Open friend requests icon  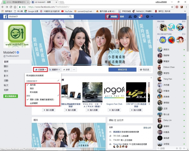point(130,17)
